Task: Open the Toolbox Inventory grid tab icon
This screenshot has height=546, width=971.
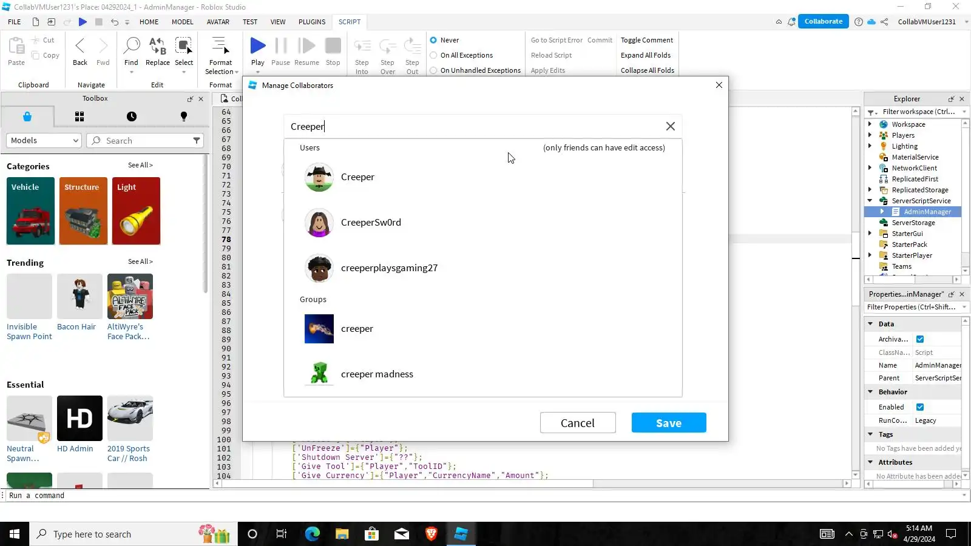Action: 80,116
